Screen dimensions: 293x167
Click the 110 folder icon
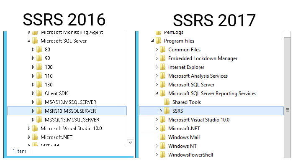pyautogui.click(x=39, y=76)
